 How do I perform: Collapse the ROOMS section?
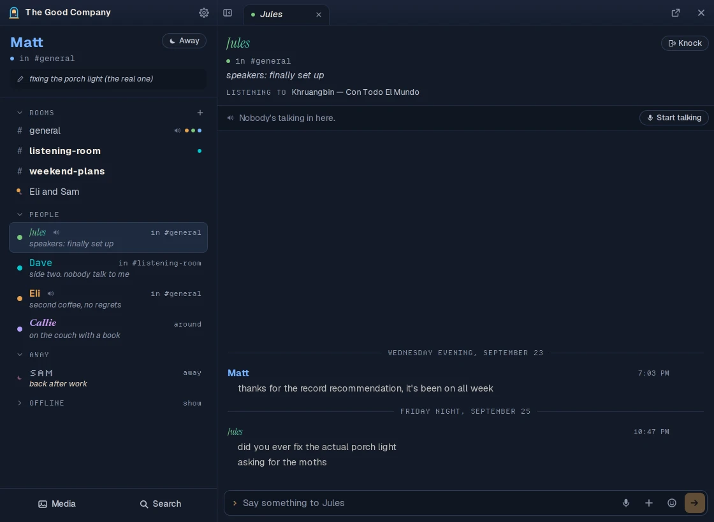point(20,112)
